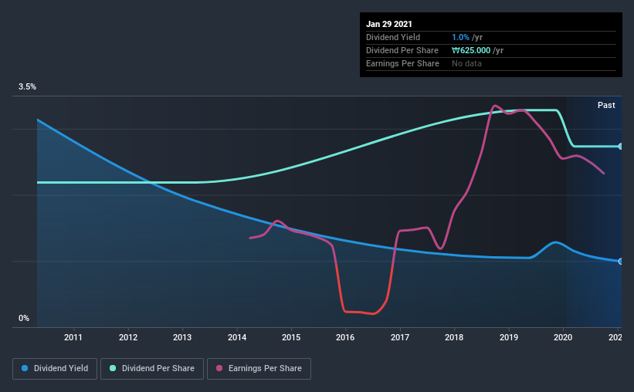Click the Dividend Per Share endpoint marker
634x392 pixels.
click(x=620, y=147)
